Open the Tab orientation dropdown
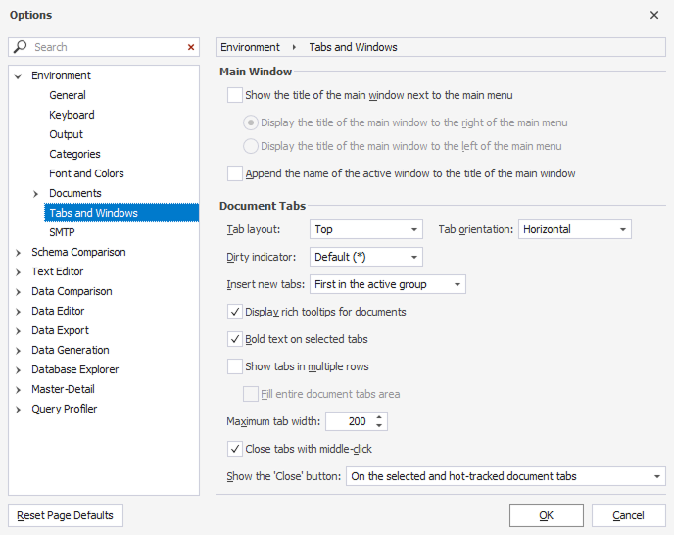The height and width of the screenshot is (535, 674). (575, 229)
